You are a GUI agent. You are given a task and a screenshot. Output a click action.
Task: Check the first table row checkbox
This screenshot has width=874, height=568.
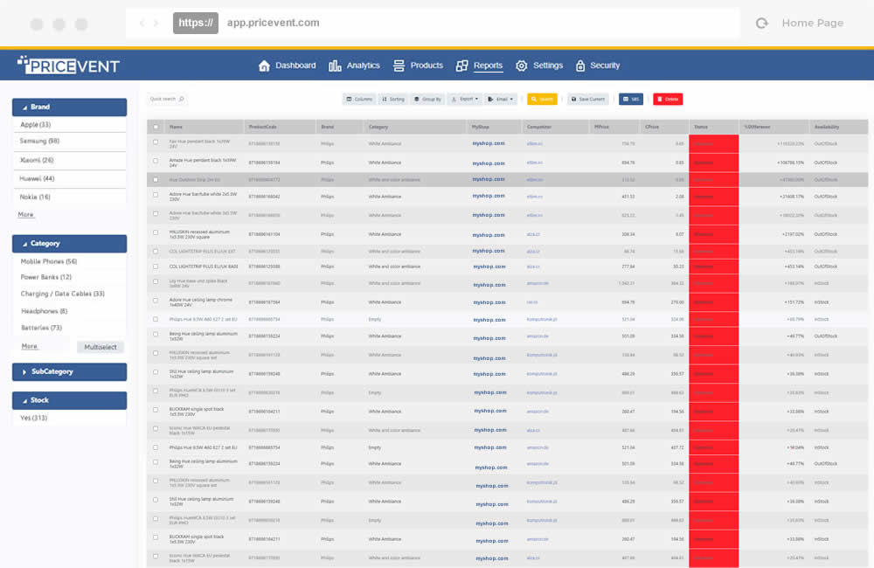156,142
